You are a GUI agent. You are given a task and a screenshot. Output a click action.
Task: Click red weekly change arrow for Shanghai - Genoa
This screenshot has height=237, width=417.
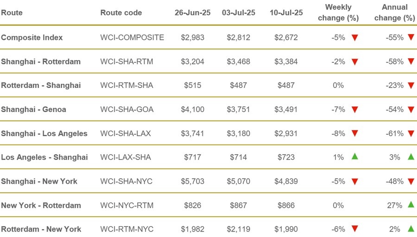click(355, 109)
